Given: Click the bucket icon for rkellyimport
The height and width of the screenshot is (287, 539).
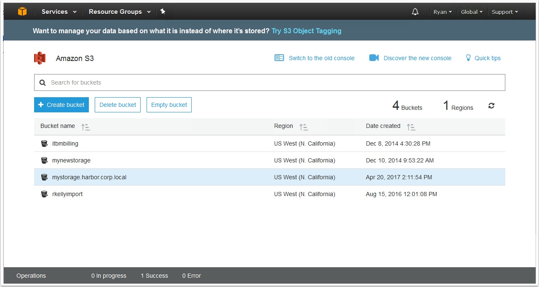Looking at the screenshot, I should click(44, 194).
